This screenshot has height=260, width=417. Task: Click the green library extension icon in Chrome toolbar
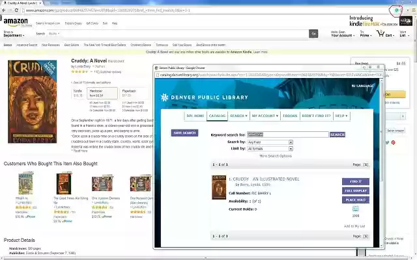(397, 10)
